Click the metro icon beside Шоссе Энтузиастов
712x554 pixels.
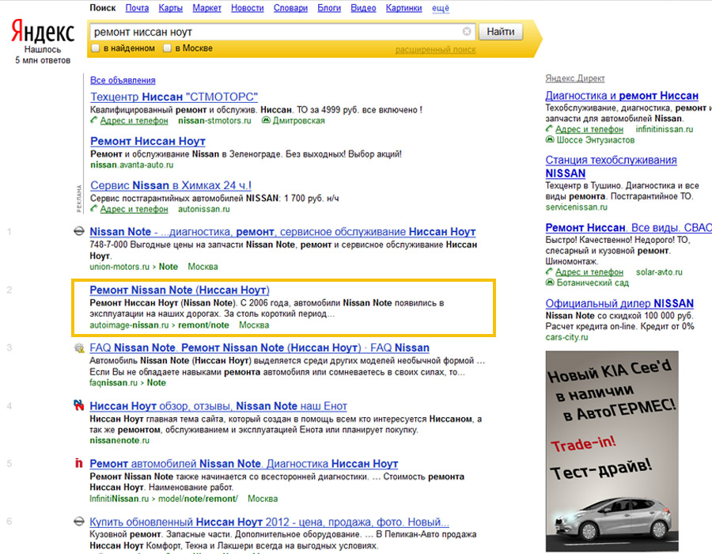pyautogui.click(x=550, y=140)
